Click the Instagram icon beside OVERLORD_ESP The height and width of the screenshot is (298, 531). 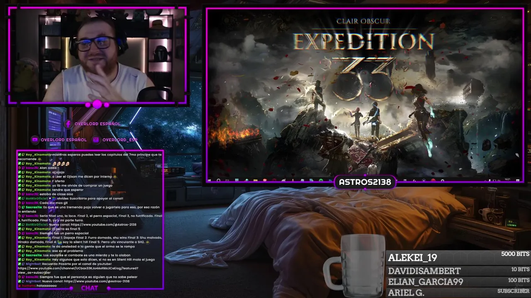(96, 140)
